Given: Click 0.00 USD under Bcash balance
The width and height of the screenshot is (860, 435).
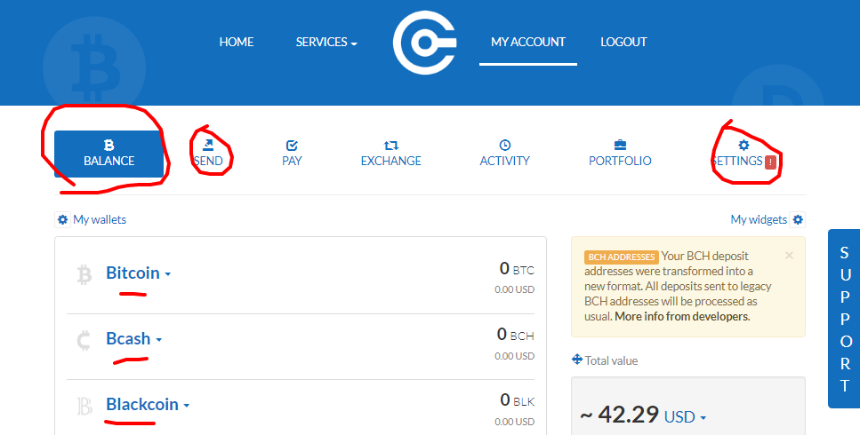Looking at the screenshot, I should tap(514, 356).
